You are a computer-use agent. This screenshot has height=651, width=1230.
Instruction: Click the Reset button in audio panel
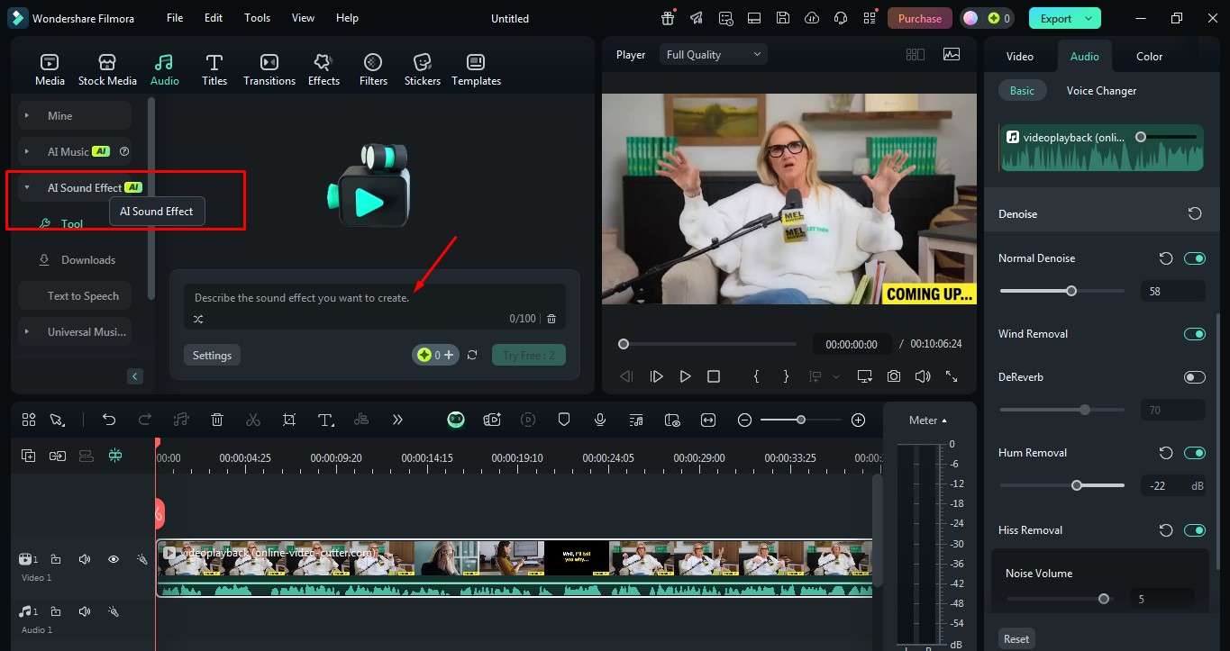coord(1016,638)
